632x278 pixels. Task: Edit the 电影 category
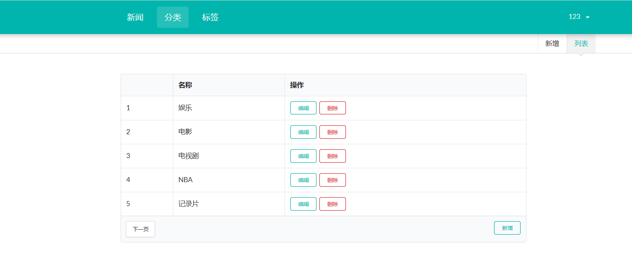click(303, 132)
